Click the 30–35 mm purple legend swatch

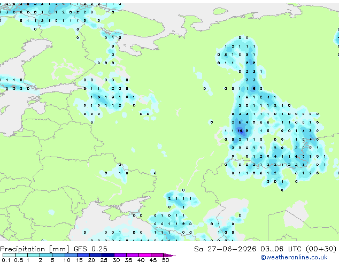pyautogui.click(x=120, y=255)
